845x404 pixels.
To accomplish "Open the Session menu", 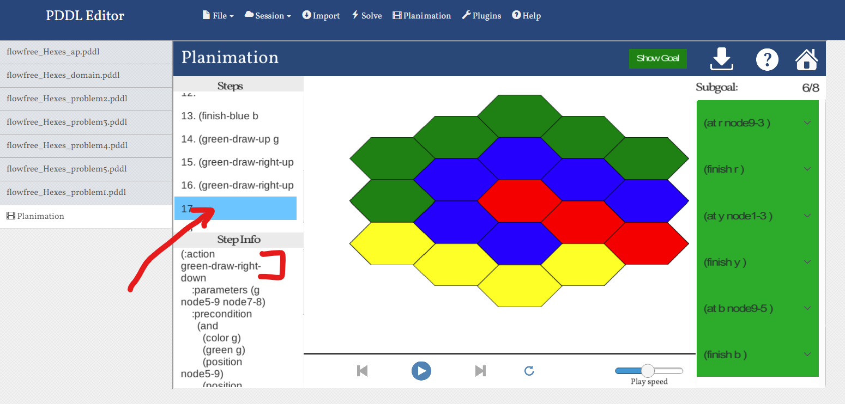I will pos(267,15).
